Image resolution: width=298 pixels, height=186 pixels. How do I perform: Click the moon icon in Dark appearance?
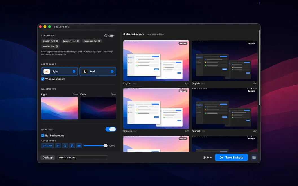pyautogui.click(x=85, y=72)
